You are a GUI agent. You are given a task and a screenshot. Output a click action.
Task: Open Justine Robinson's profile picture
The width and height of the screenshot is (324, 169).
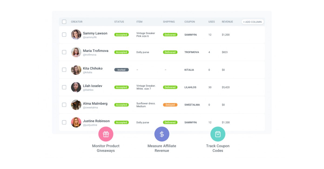point(76,122)
